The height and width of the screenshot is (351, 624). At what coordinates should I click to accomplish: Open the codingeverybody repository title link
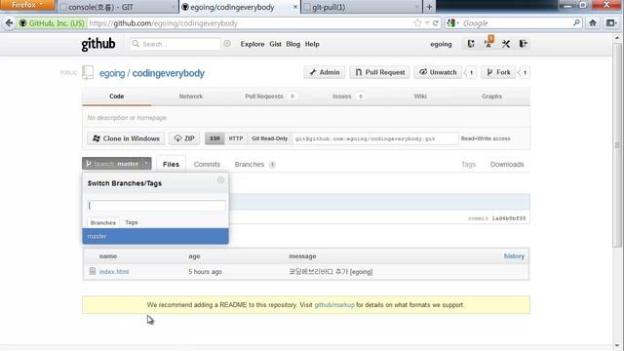tap(168, 73)
